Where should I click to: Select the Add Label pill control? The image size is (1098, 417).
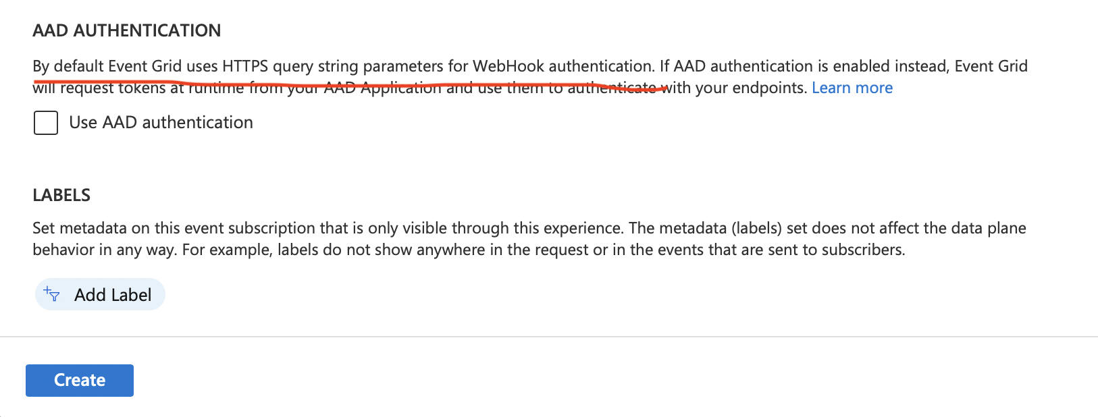point(99,294)
